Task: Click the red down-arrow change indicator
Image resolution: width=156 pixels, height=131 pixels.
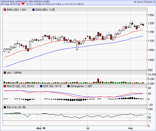Action: click(x=23, y=4)
